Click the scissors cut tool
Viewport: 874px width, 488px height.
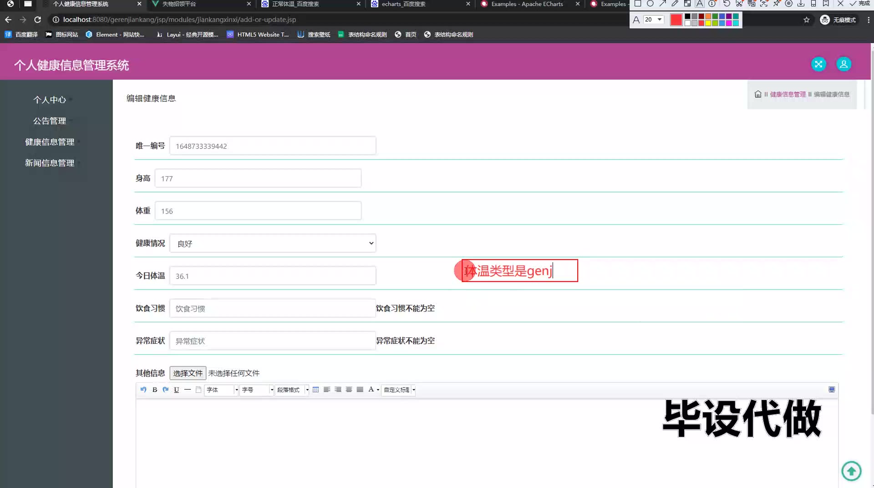739,4
